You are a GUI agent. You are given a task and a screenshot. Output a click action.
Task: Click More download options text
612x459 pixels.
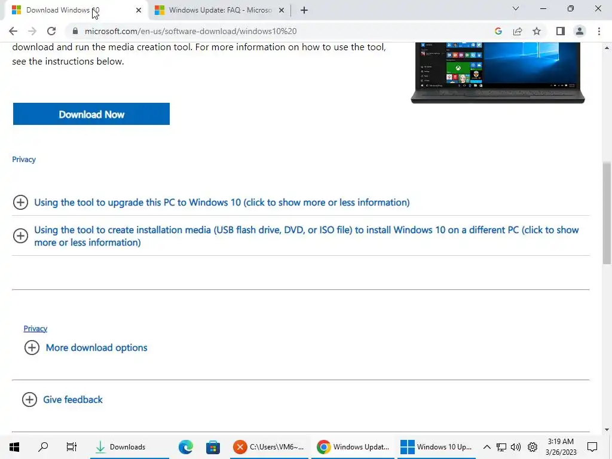pos(96,348)
